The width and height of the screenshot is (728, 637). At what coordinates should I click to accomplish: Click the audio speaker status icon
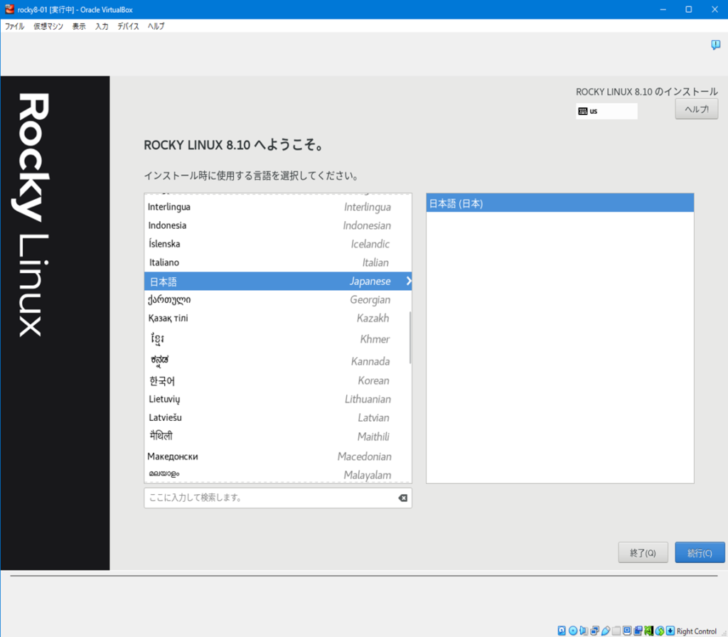584,631
